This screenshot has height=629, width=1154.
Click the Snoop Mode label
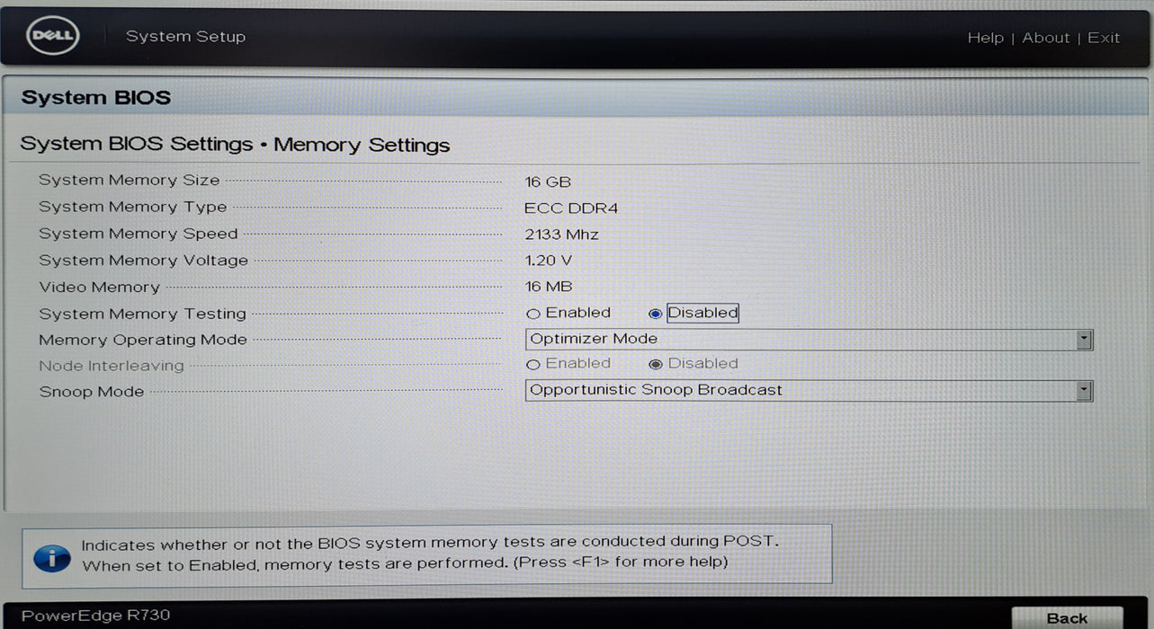pyautogui.click(x=91, y=392)
